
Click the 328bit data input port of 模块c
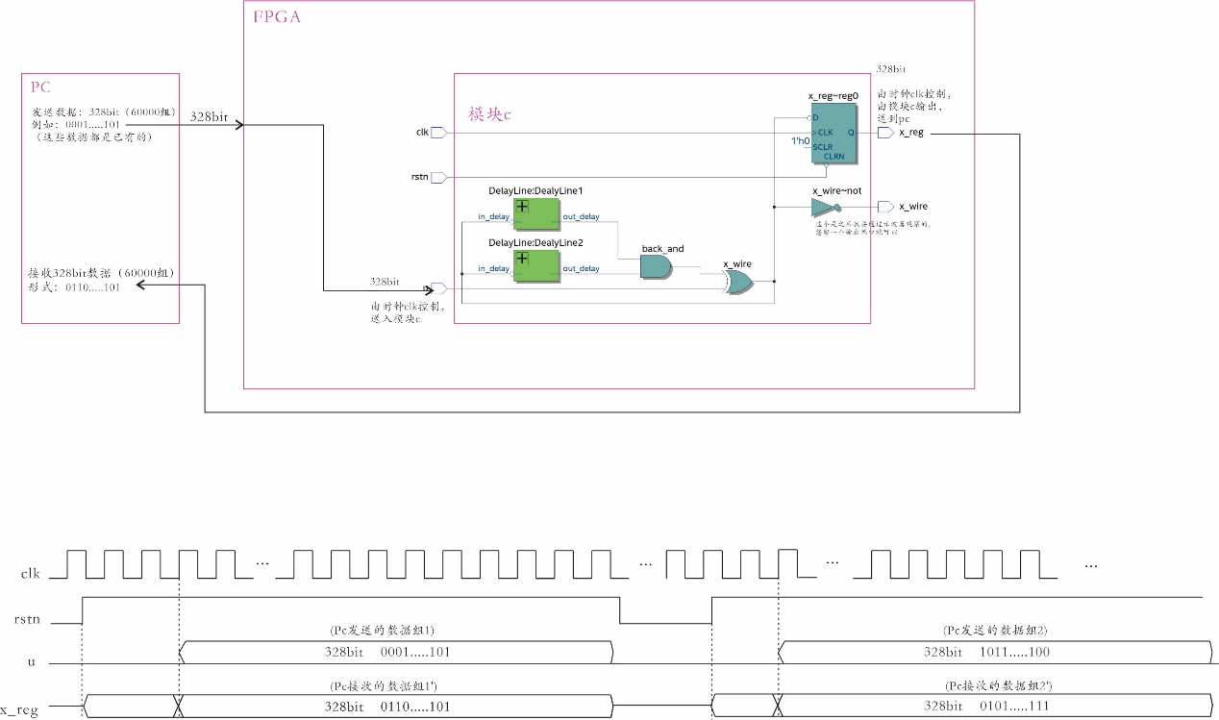[x=438, y=288]
